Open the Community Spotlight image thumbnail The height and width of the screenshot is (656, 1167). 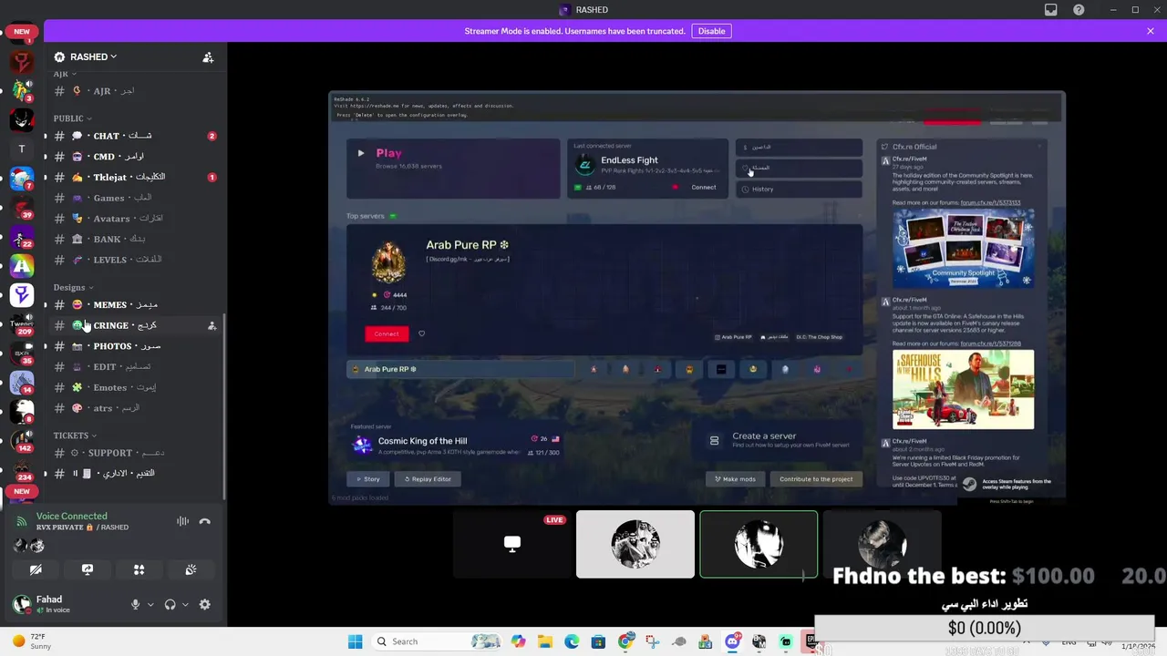coord(963,248)
